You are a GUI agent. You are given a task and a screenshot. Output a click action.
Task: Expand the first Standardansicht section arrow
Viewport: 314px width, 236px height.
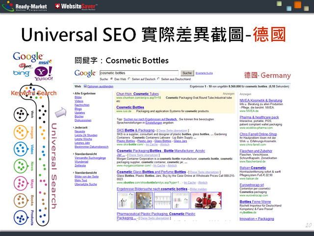coord(74,154)
